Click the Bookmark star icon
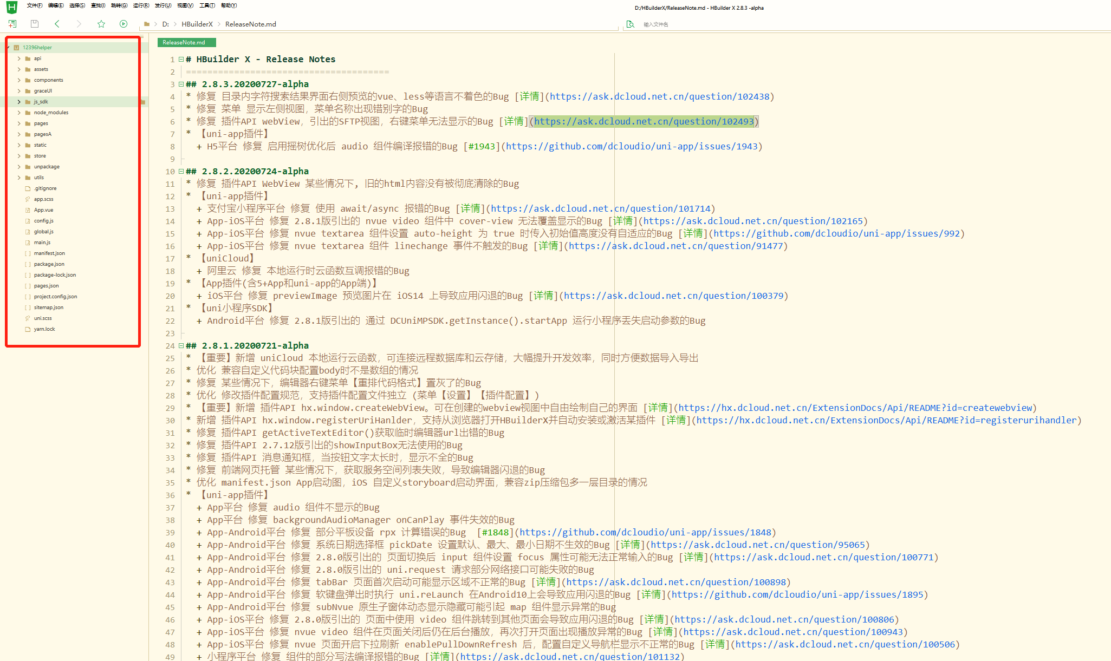1111x661 pixels. (101, 24)
